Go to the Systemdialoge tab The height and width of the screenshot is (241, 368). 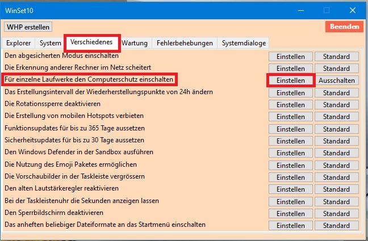click(x=244, y=43)
